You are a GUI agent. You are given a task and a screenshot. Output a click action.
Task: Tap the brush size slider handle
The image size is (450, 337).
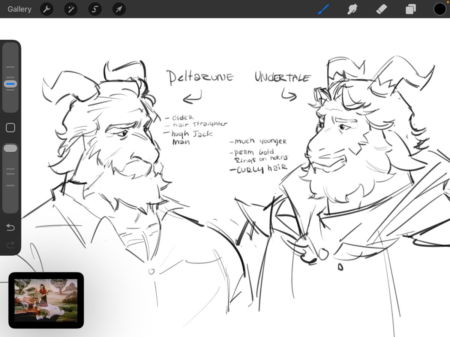coord(10,84)
